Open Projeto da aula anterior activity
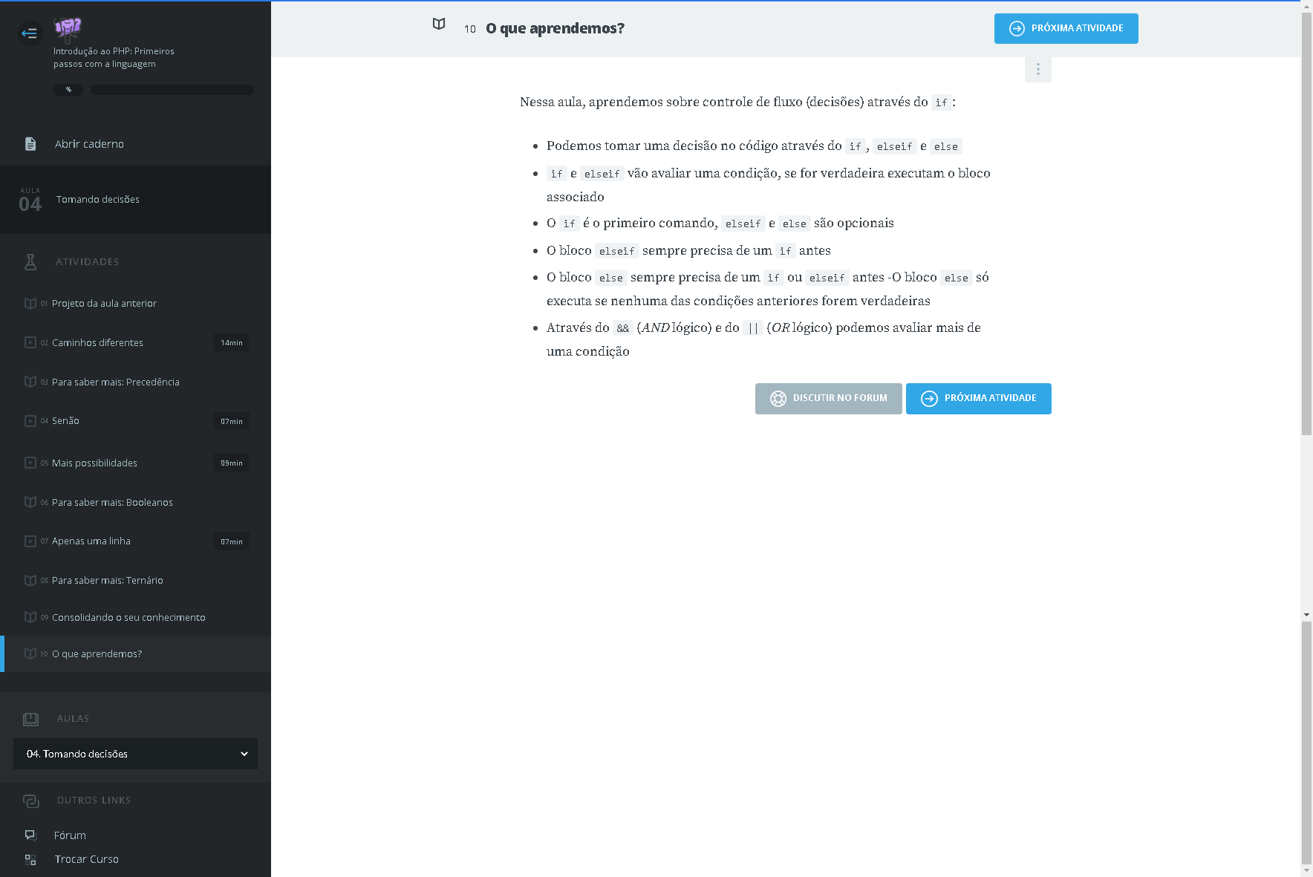This screenshot has height=877, width=1313. point(104,304)
